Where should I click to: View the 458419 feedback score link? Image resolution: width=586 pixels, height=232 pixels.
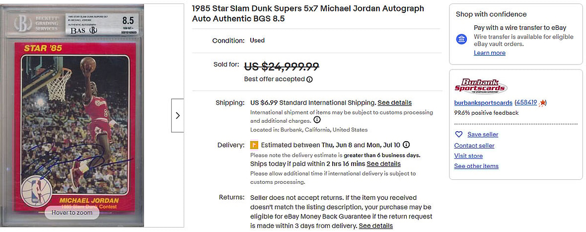526,103
